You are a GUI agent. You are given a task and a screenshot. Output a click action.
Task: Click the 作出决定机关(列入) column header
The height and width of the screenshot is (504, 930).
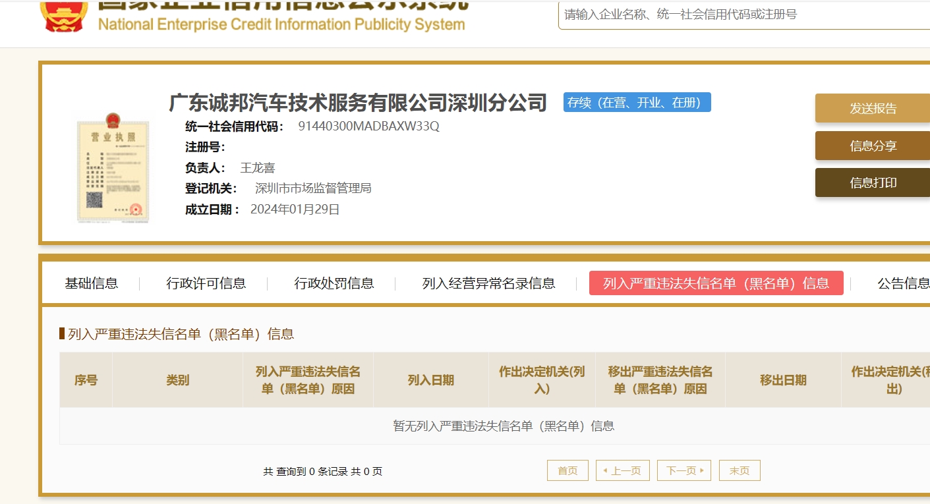coord(542,380)
